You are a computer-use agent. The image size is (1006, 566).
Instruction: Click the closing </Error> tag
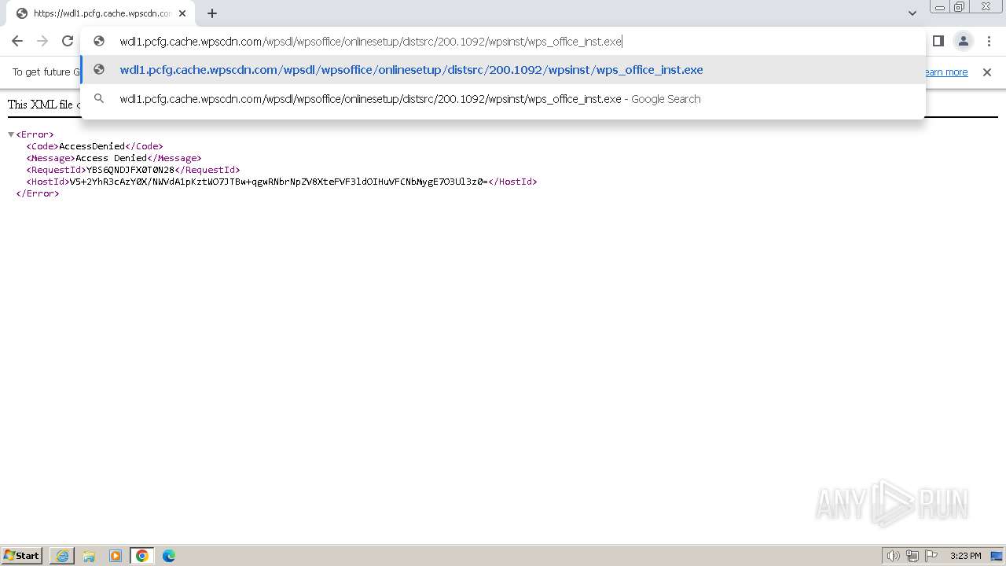click(38, 193)
